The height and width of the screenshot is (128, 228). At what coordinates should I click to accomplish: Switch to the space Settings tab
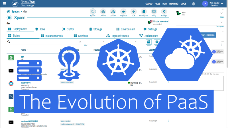point(150,29)
